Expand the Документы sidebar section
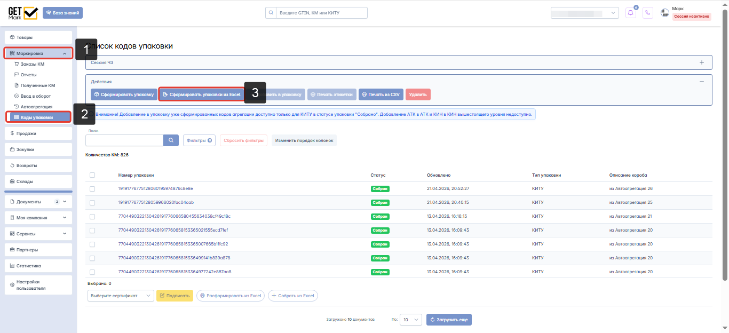This screenshot has height=333, width=729. pyautogui.click(x=38, y=202)
